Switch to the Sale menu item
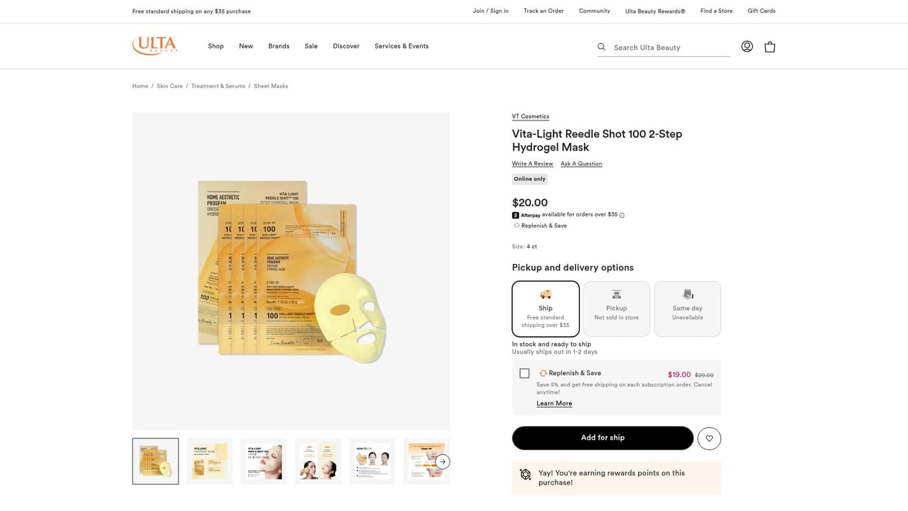The height and width of the screenshot is (511, 908). (x=311, y=45)
